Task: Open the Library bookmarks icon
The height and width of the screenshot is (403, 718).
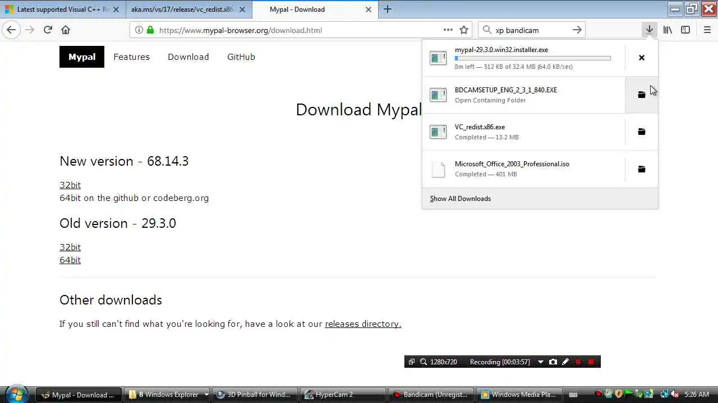Action: (x=668, y=30)
